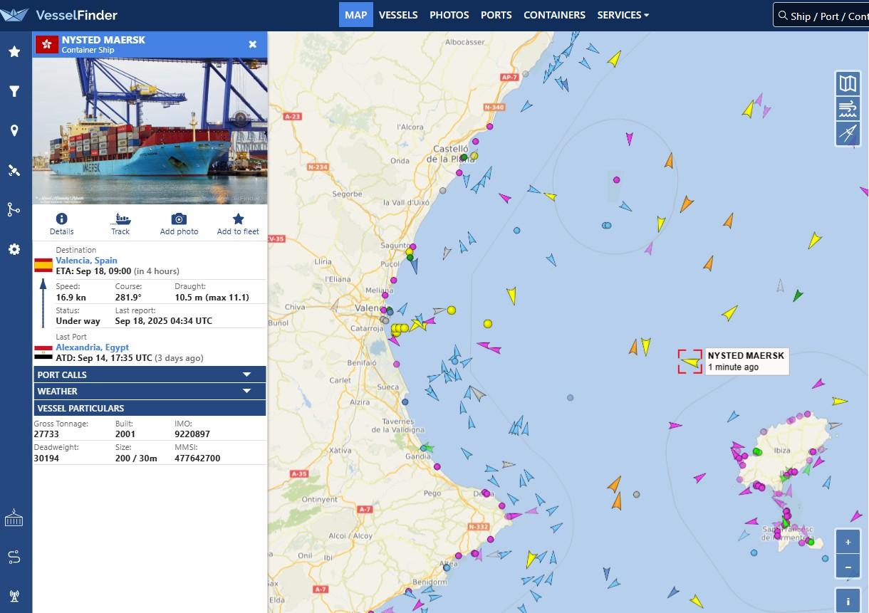Go to the PHOTOS tab

[x=449, y=14]
